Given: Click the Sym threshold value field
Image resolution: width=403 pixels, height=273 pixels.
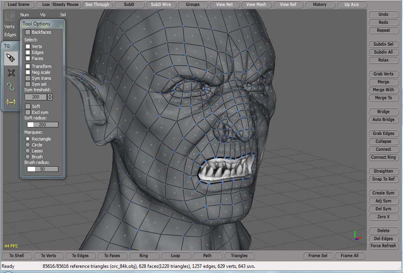Looking at the screenshot, I should click(36, 97).
